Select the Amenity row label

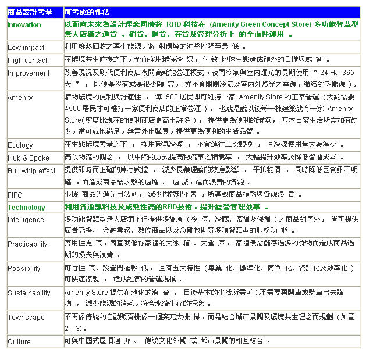[20, 98]
